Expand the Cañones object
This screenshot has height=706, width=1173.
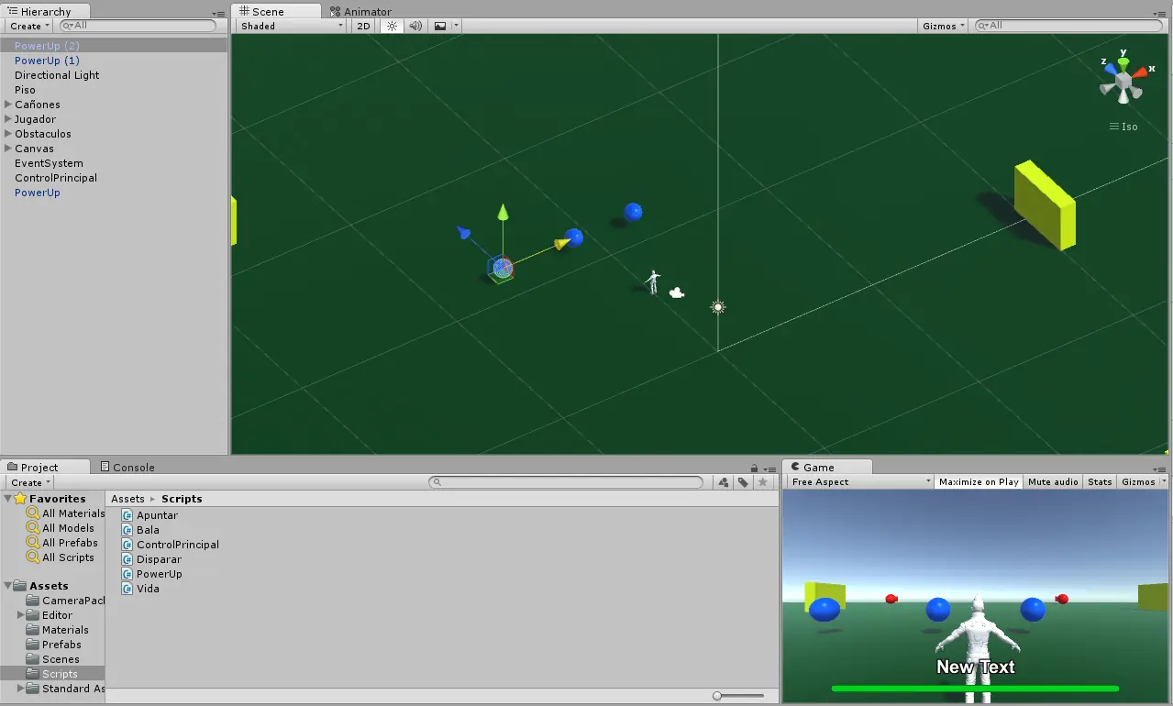point(8,105)
